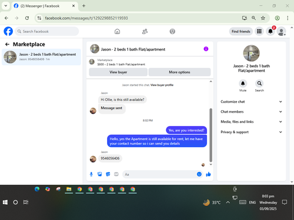Open Microsoft Edge from taskbar
Screen dimensions: 294x220
click(37, 189)
